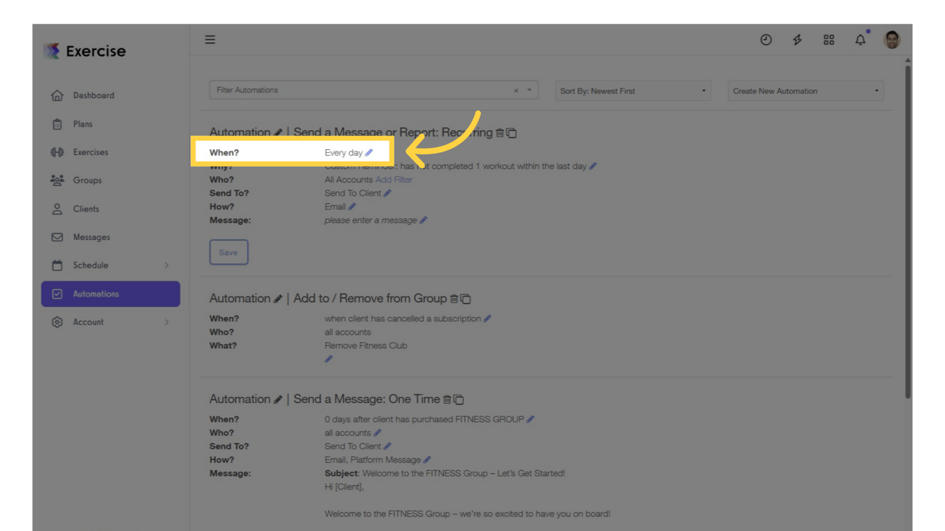Edit the 'Email' delivery method pencil icon
This screenshot has height=531, width=945.
(x=353, y=206)
